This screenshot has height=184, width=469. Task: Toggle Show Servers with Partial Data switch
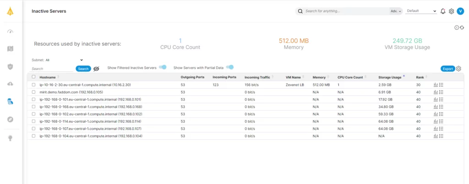[229, 68]
